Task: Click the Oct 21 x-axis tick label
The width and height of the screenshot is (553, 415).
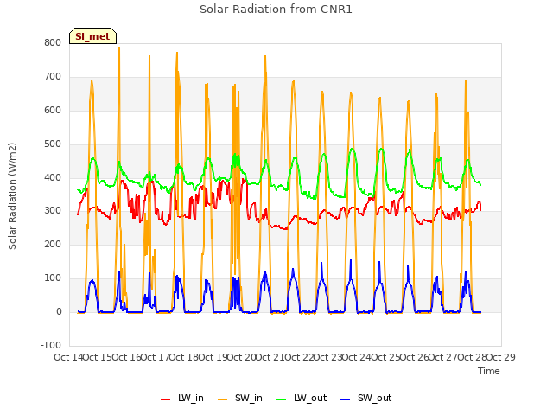Action: [270, 357]
